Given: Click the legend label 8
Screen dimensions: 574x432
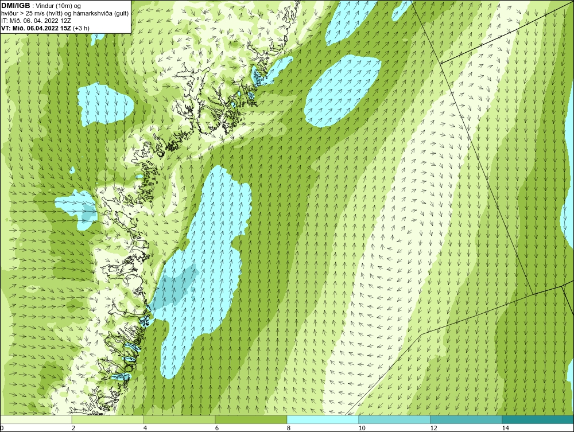Looking at the screenshot, I should [x=289, y=428].
